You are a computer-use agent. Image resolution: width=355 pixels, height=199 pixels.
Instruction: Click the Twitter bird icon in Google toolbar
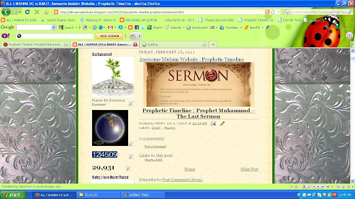[143, 28]
